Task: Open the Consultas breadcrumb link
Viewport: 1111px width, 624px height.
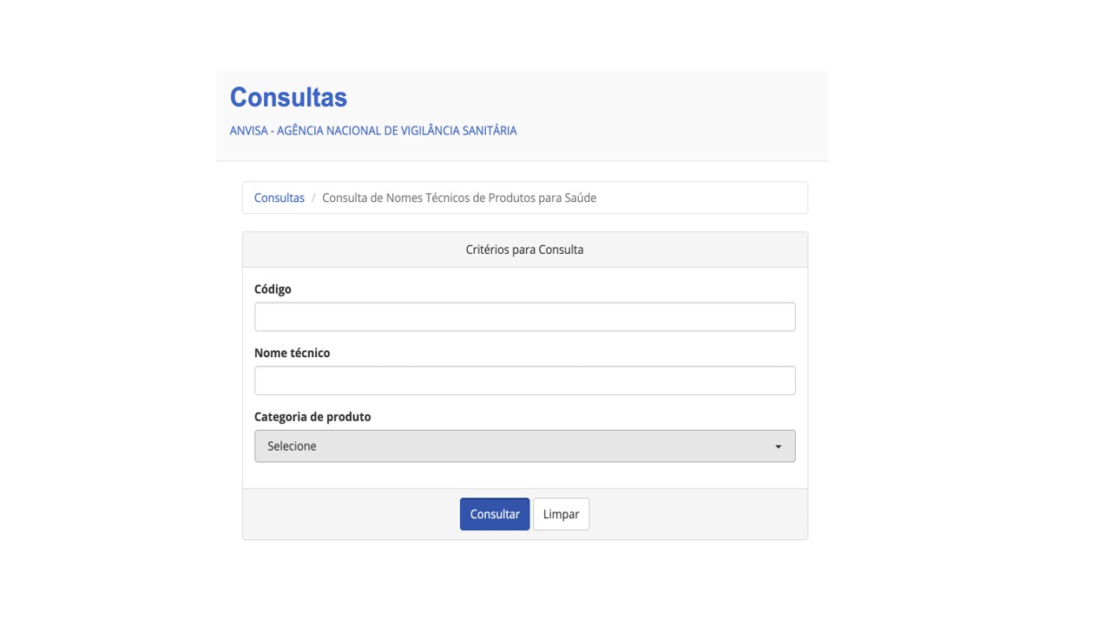Action: 279,198
